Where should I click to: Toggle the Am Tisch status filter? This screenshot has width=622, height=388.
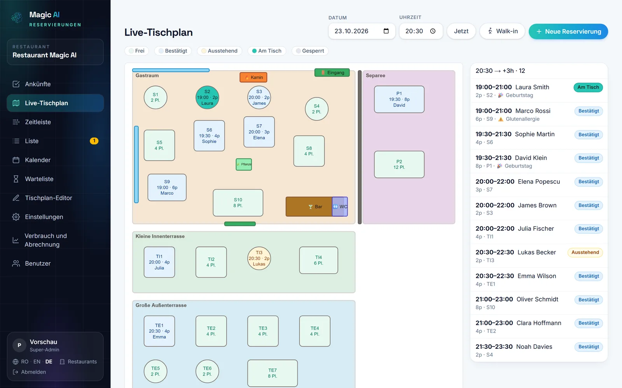(x=267, y=51)
